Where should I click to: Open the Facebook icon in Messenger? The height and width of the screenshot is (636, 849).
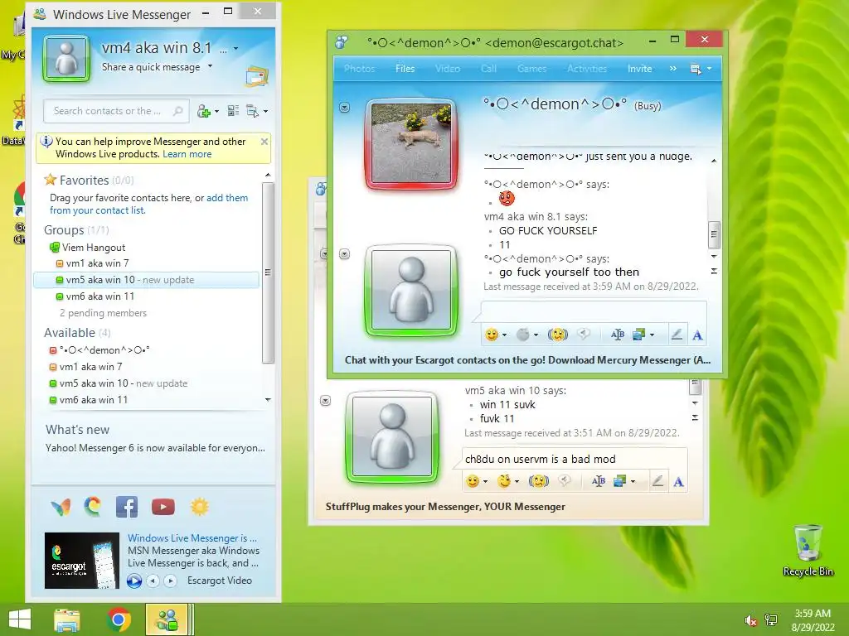[127, 507]
